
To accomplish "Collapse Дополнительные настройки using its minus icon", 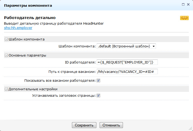I will (6, 89).
